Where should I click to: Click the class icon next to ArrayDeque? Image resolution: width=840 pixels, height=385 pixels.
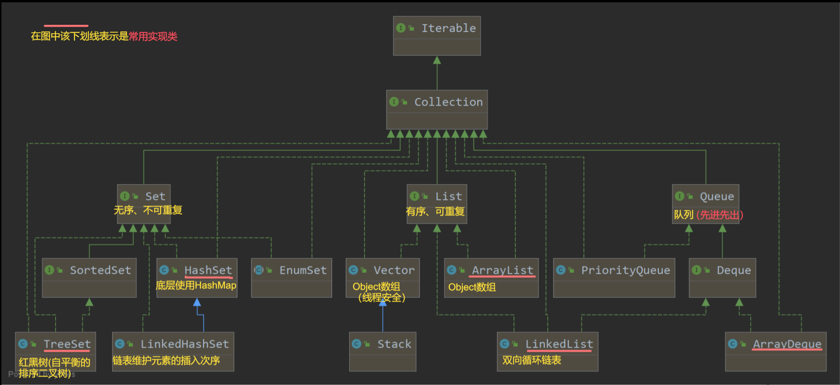tap(732, 344)
